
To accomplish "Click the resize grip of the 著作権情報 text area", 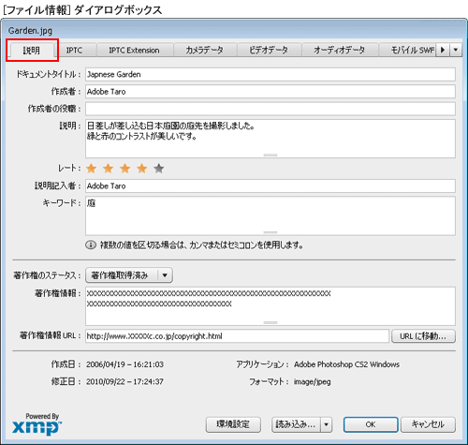I will (271, 322).
